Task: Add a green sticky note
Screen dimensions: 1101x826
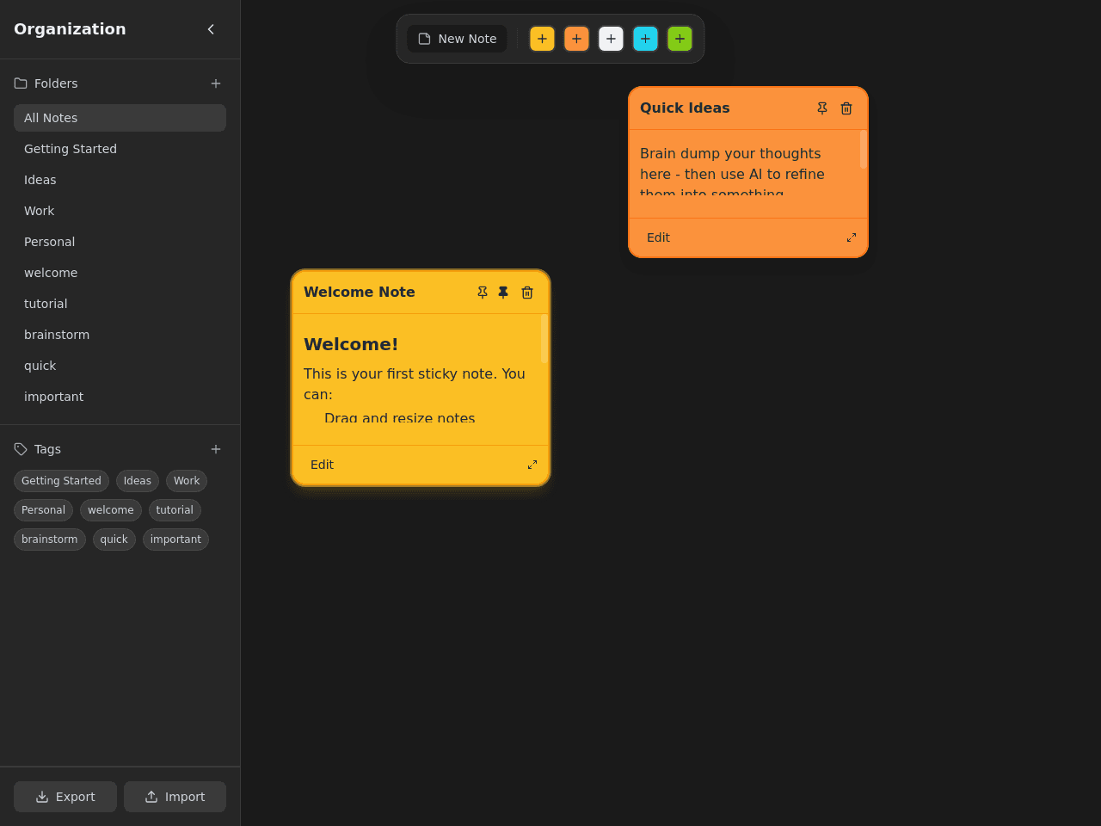Action: 680,39
